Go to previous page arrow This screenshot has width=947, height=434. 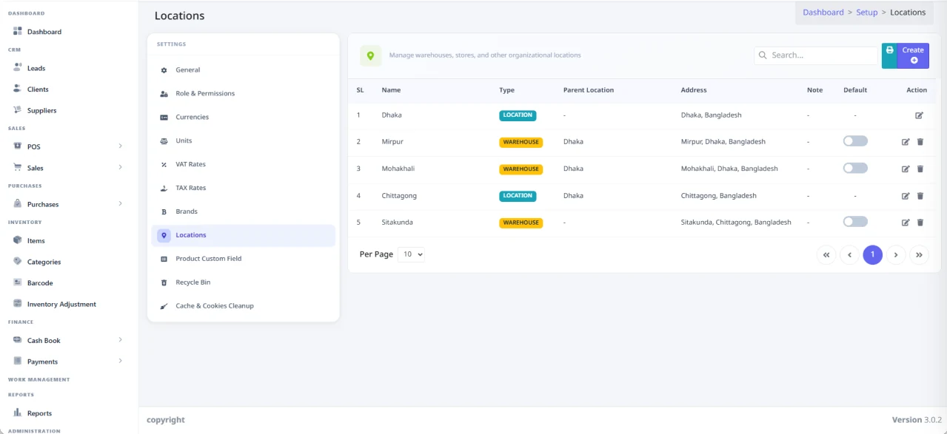coord(849,255)
